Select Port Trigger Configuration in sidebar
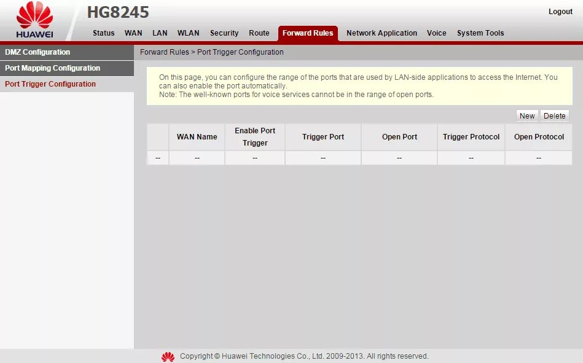583x363 pixels. click(x=67, y=84)
